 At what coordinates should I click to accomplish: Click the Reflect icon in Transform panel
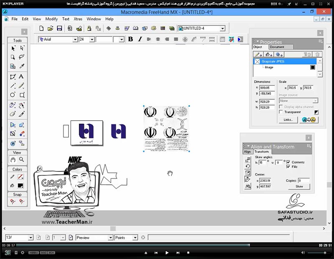click(x=248, y=186)
